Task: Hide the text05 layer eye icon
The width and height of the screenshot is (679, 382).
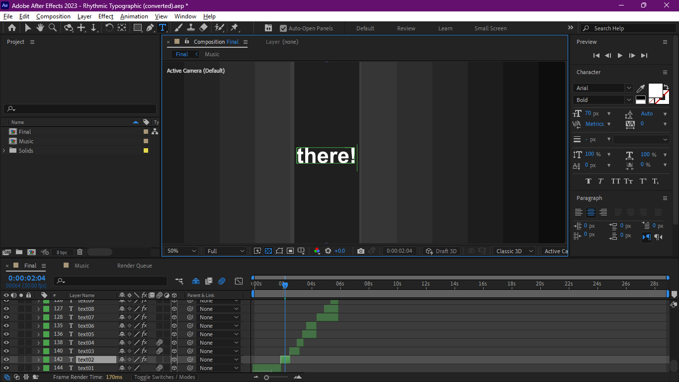Action: click(6, 334)
